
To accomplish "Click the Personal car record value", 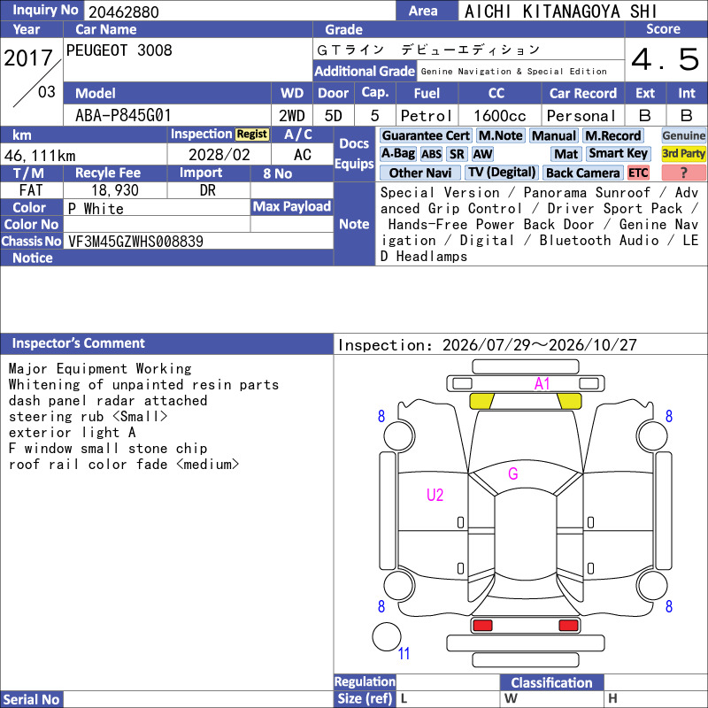I will tap(581, 116).
